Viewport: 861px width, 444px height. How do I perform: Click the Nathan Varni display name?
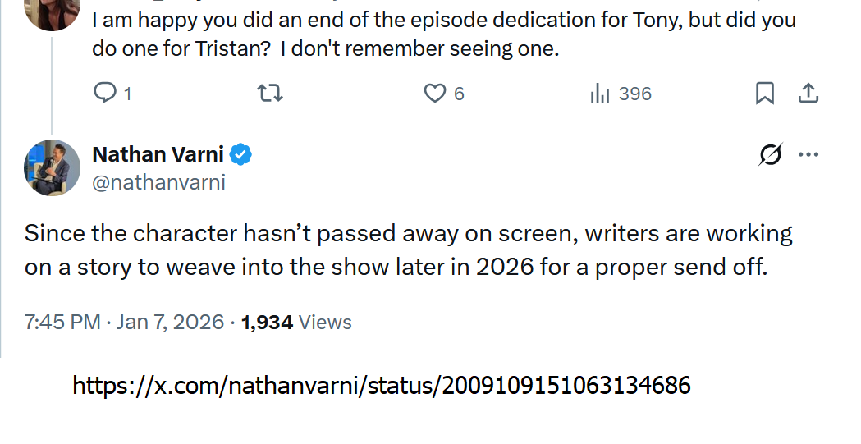click(158, 154)
